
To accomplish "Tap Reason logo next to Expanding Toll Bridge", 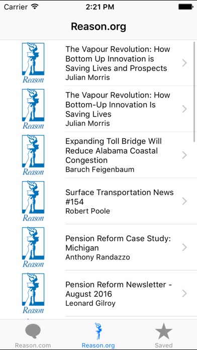I will 33,155.
